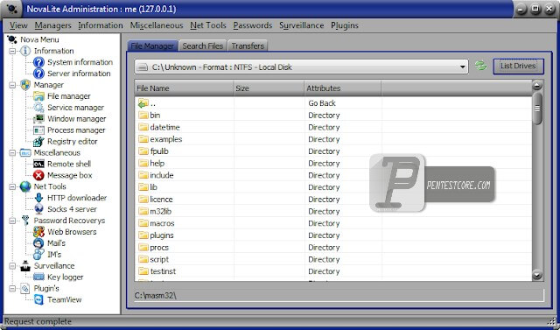Click the scroll down arrow of file list
The image size is (560, 330).
(x=537, y=274)
